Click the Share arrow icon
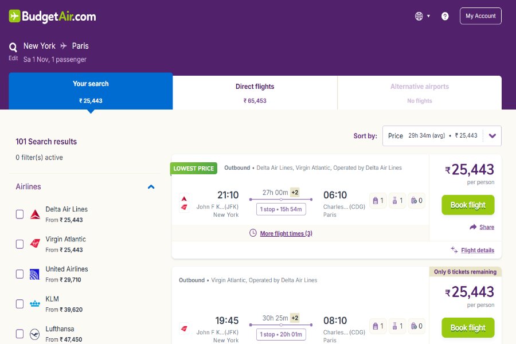Screen dimensions: 516x344 (x=473, y=227)
